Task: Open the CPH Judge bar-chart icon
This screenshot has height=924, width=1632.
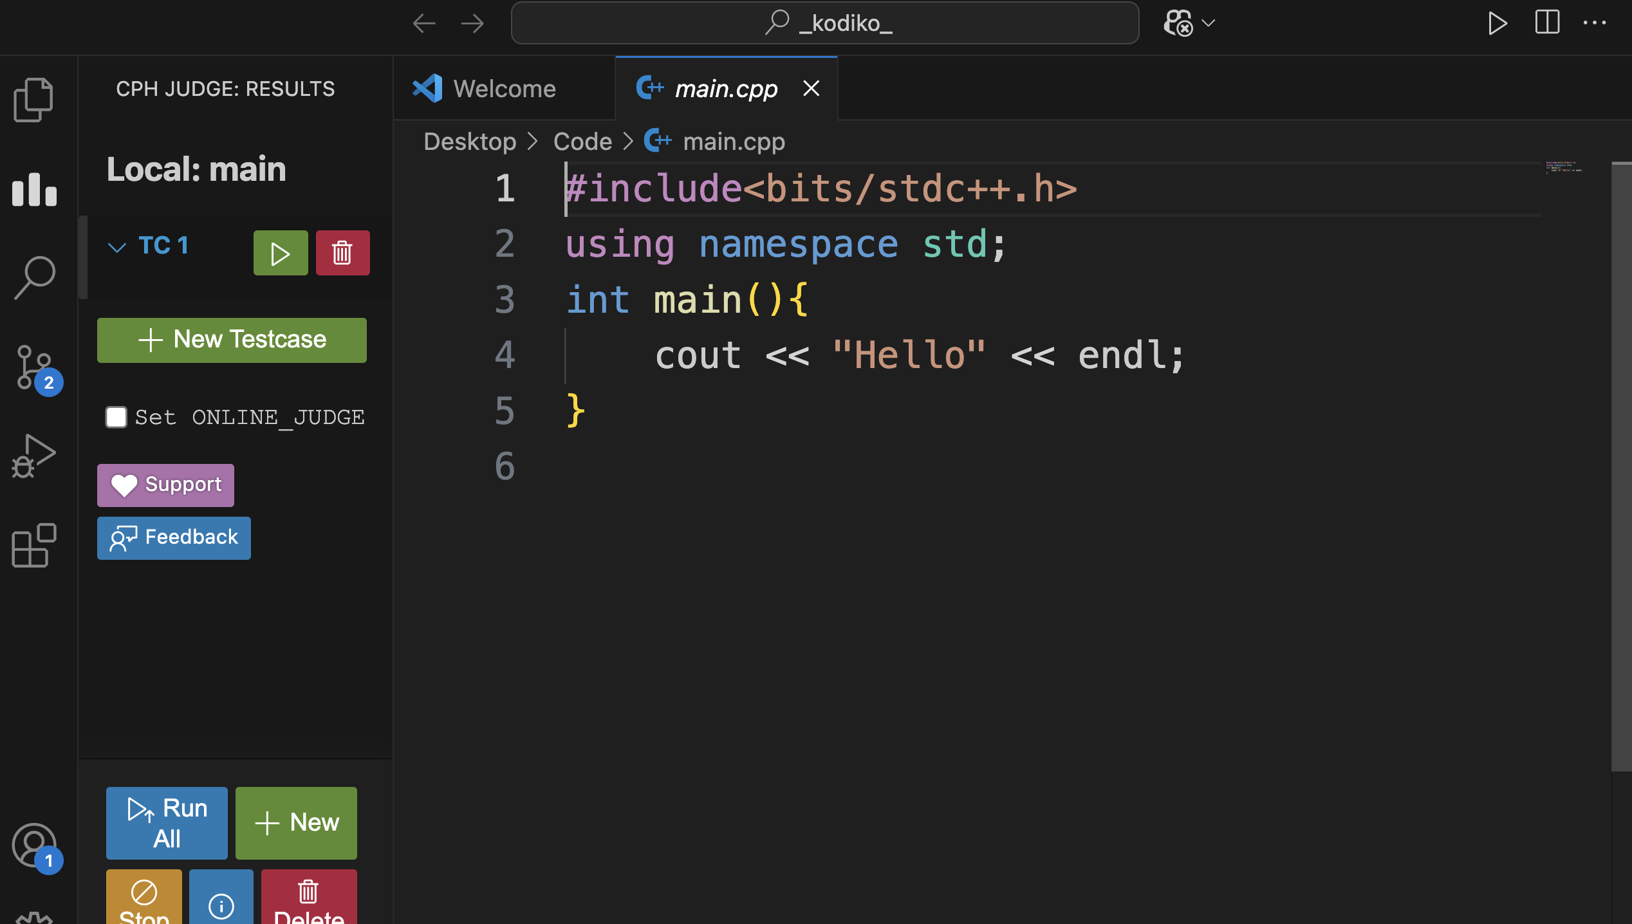Action: (x=34, y=189)
